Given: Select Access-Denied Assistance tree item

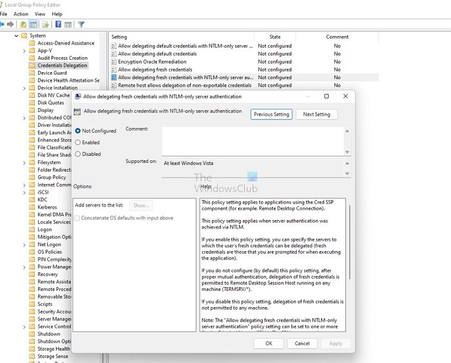Looking at the screenshot, I should [66, 43].
